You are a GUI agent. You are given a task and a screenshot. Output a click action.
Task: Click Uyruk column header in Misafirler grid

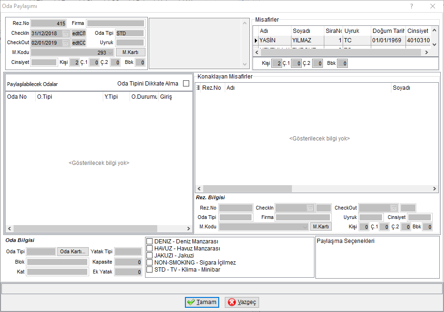coord(357,31)
